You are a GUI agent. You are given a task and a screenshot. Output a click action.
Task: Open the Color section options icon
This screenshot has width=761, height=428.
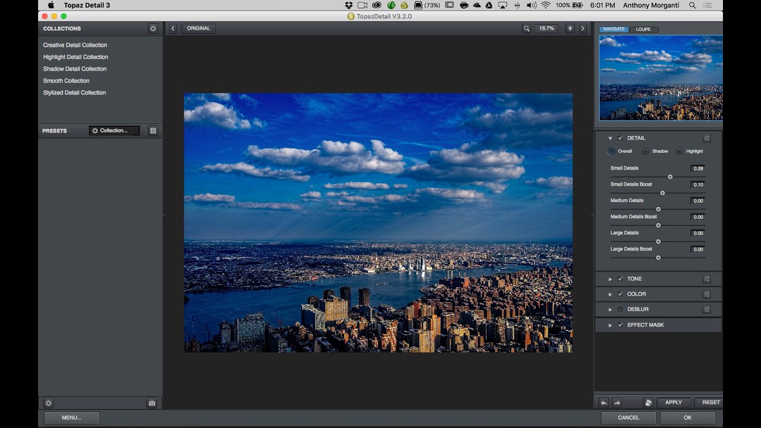pos(706,294)
